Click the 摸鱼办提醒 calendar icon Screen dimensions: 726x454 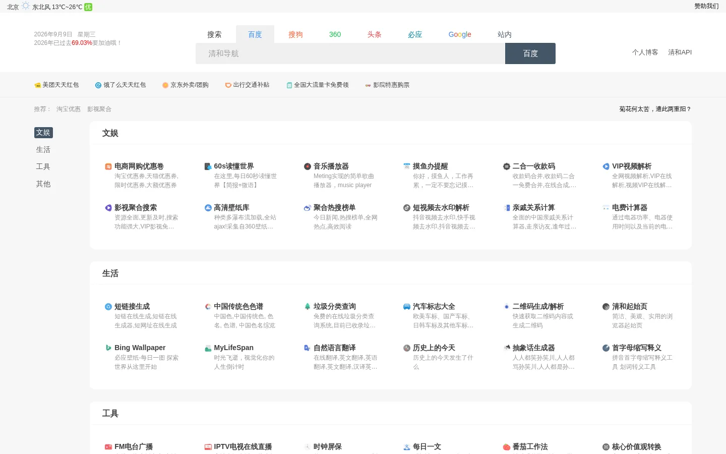click(x=407, y=166)
